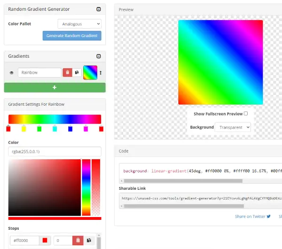Click the left scroll arrow under the code box

122,181
